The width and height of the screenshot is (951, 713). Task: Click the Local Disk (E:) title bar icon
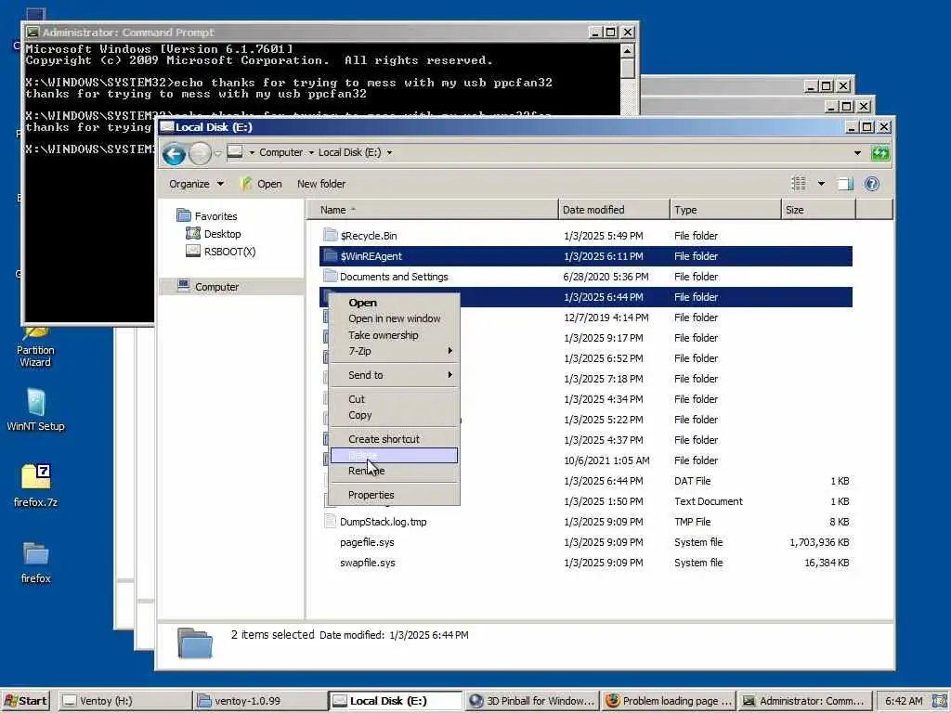tap(167, 126)
